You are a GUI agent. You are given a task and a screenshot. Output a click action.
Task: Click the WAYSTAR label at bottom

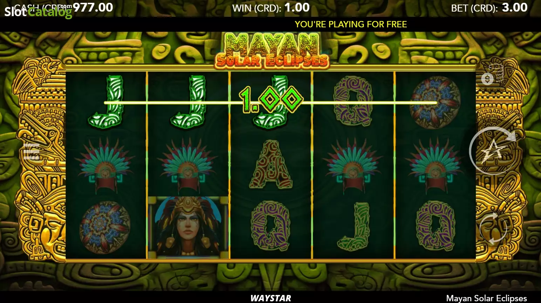click(271, 298)
